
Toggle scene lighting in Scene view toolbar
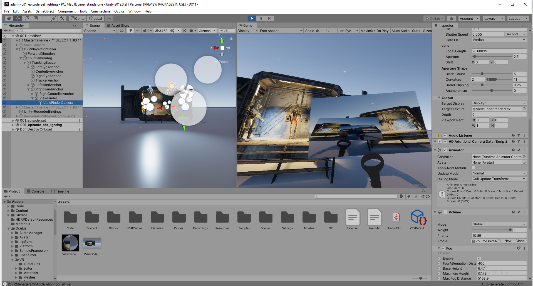[130, 31]
